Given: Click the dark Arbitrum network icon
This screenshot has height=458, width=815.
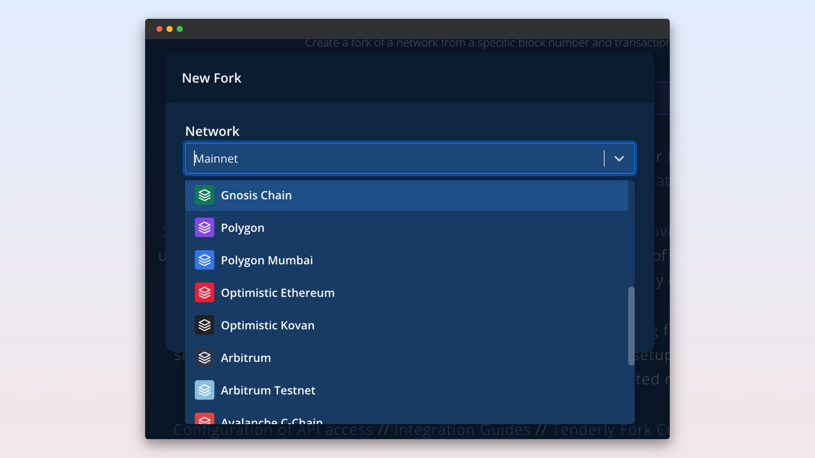Looking at the screenshot, I should (x=204, y=358).
